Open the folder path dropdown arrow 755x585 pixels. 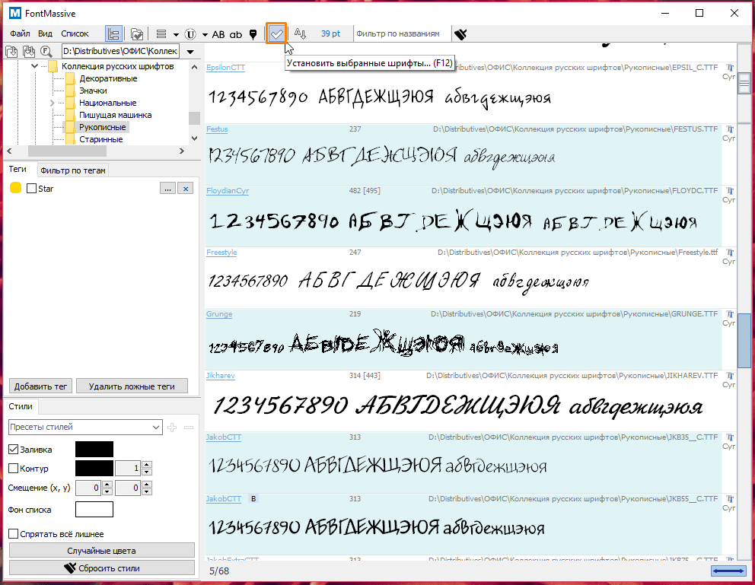[190, 52]
